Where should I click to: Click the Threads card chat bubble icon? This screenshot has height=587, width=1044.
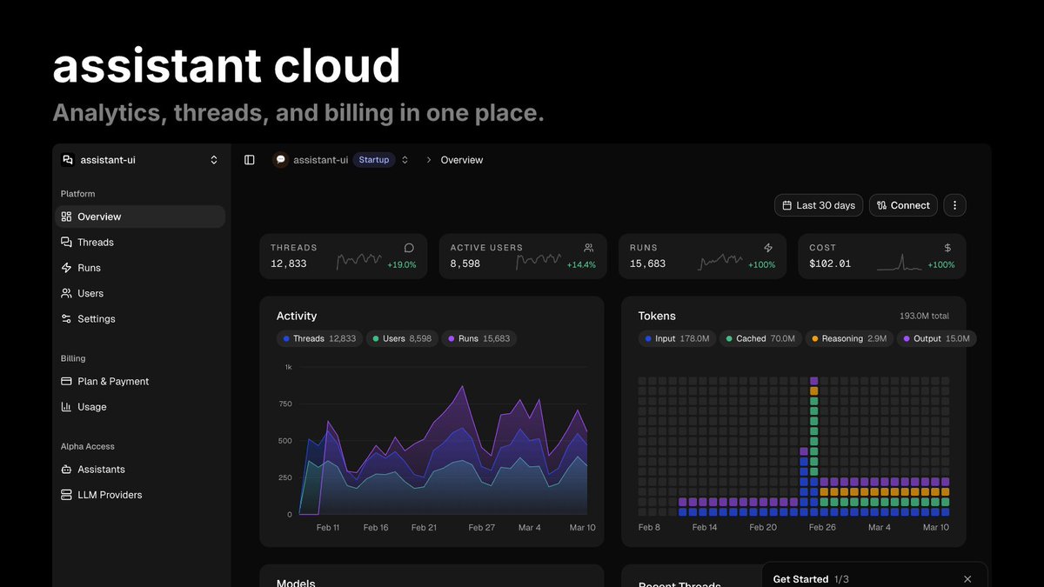coord(409,248)
